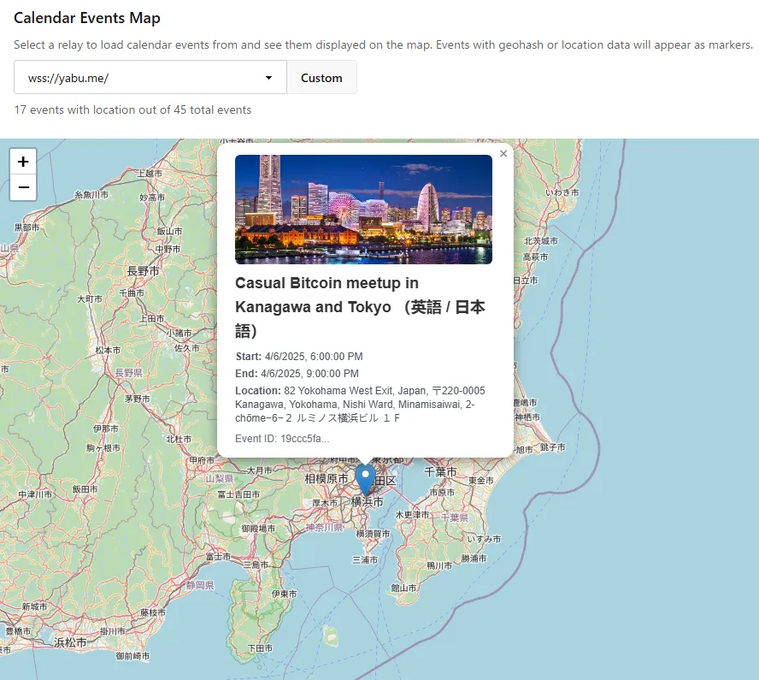Click the 長野市 label on the map
This screenshot has height=680, width=759.
click(x=142, y=271)
